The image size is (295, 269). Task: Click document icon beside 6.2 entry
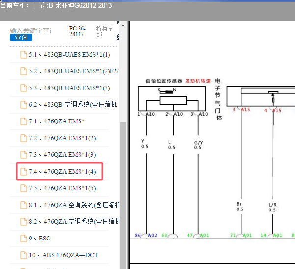pyautogui.click(x=24, y=105)
